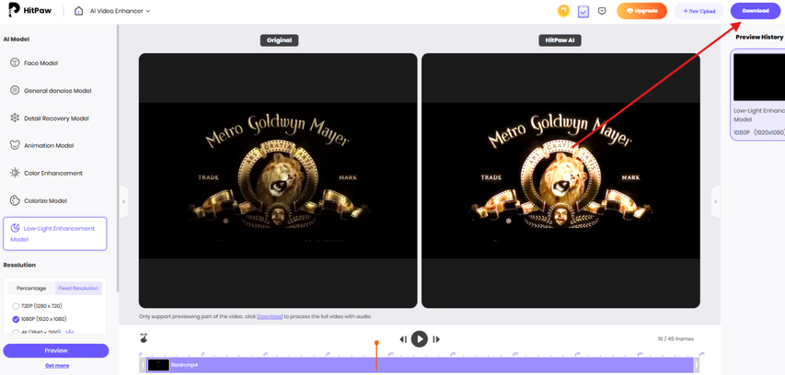Click the HitPaw AI enhanced preview pane
Viewport: 785px width, 375px height.
pos(560,180)
